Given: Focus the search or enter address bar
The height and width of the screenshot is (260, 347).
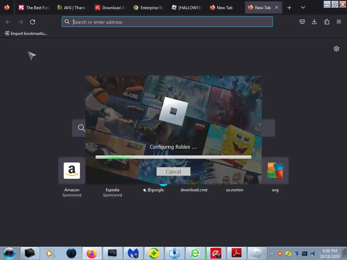Looking at the screenshot, I should [167, 22].
